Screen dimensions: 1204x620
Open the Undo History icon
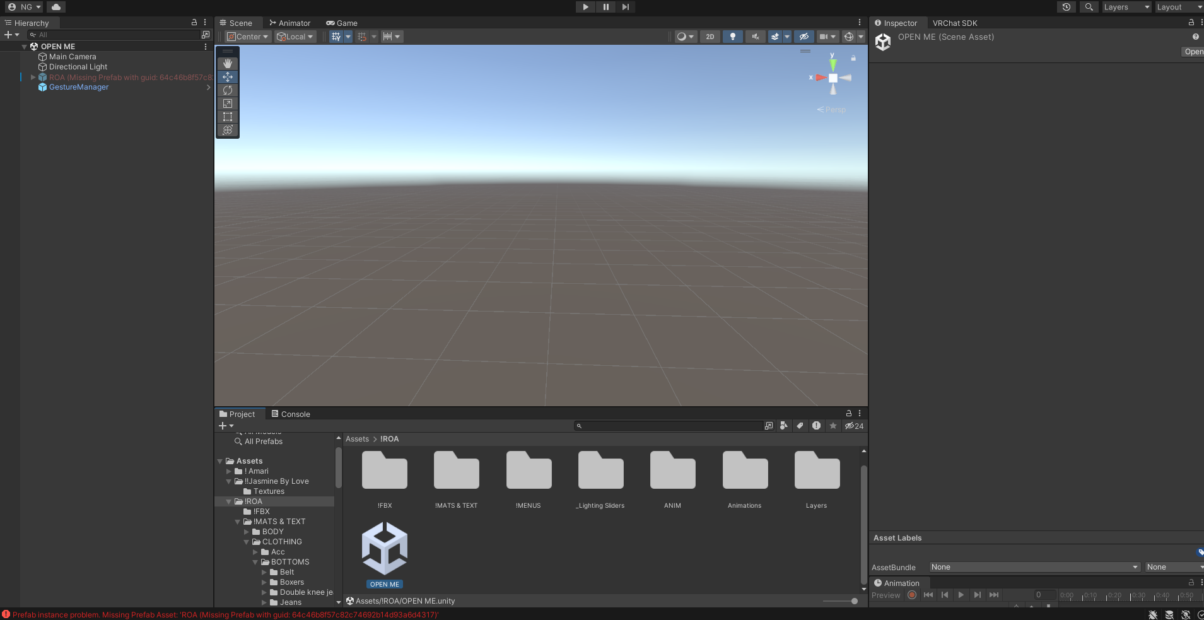[x=1067, y=7]
